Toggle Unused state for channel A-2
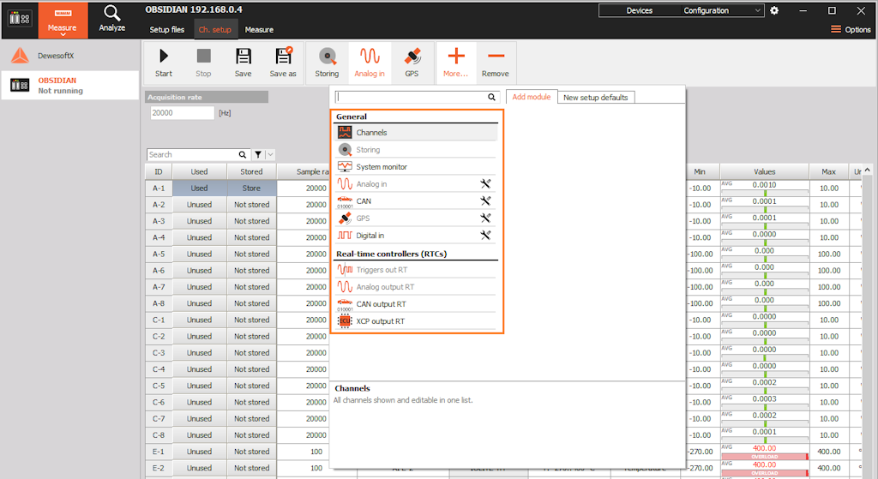This screenshot has height=479, width=878. pos(199,205)
